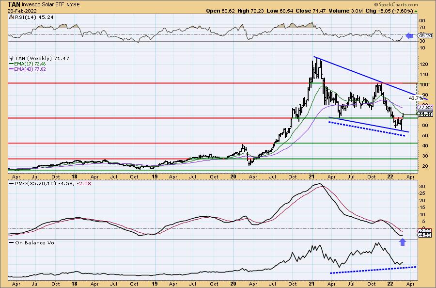
Task: Click the Chg +5.05 (+7.60%) value
Action: pyautogui.click(x=389, y=11)
